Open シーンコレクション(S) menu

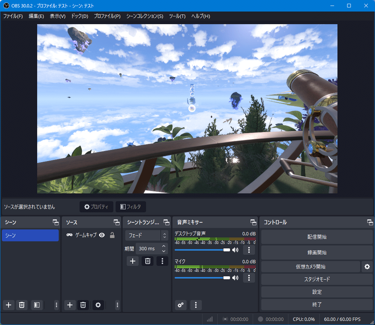click(145, 16)
